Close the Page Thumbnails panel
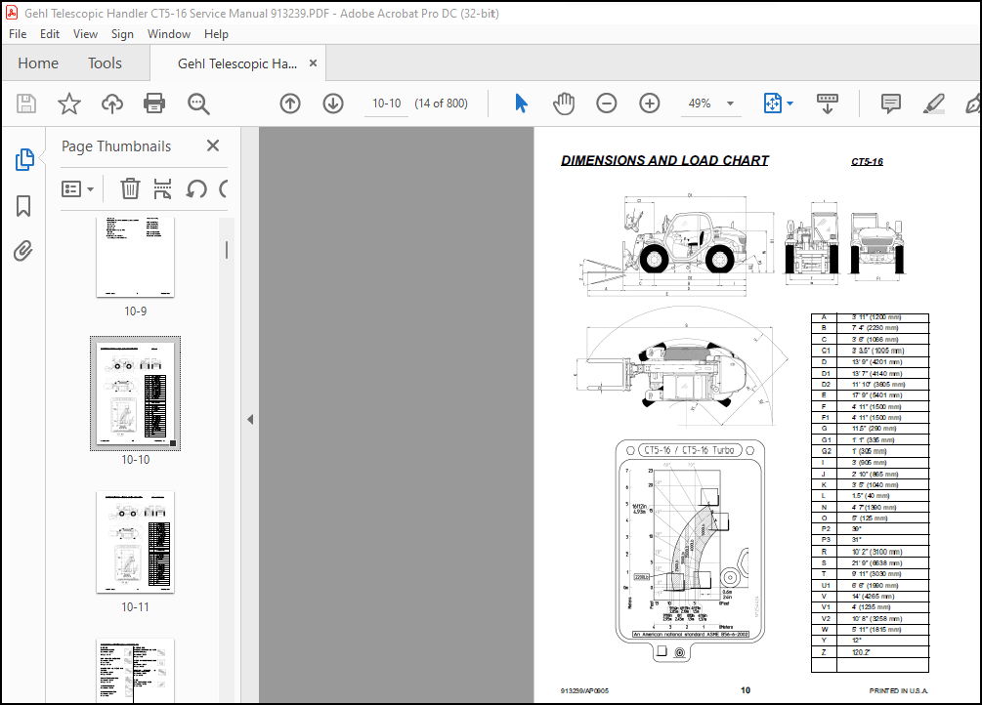The width and height of the screenshot is (982, 705). coord(213,145)
